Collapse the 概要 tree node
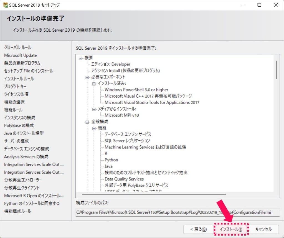 click(80, 58)
